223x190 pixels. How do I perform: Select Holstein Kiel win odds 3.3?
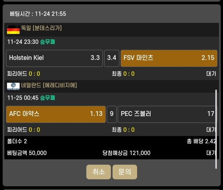(55, 58)
